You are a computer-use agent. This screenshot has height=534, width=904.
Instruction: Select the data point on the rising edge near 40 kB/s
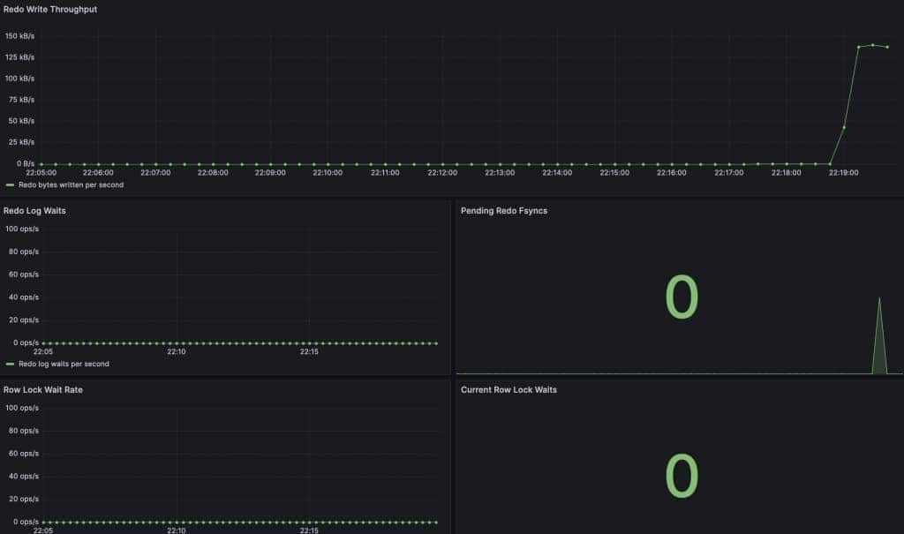click(844, 127)
